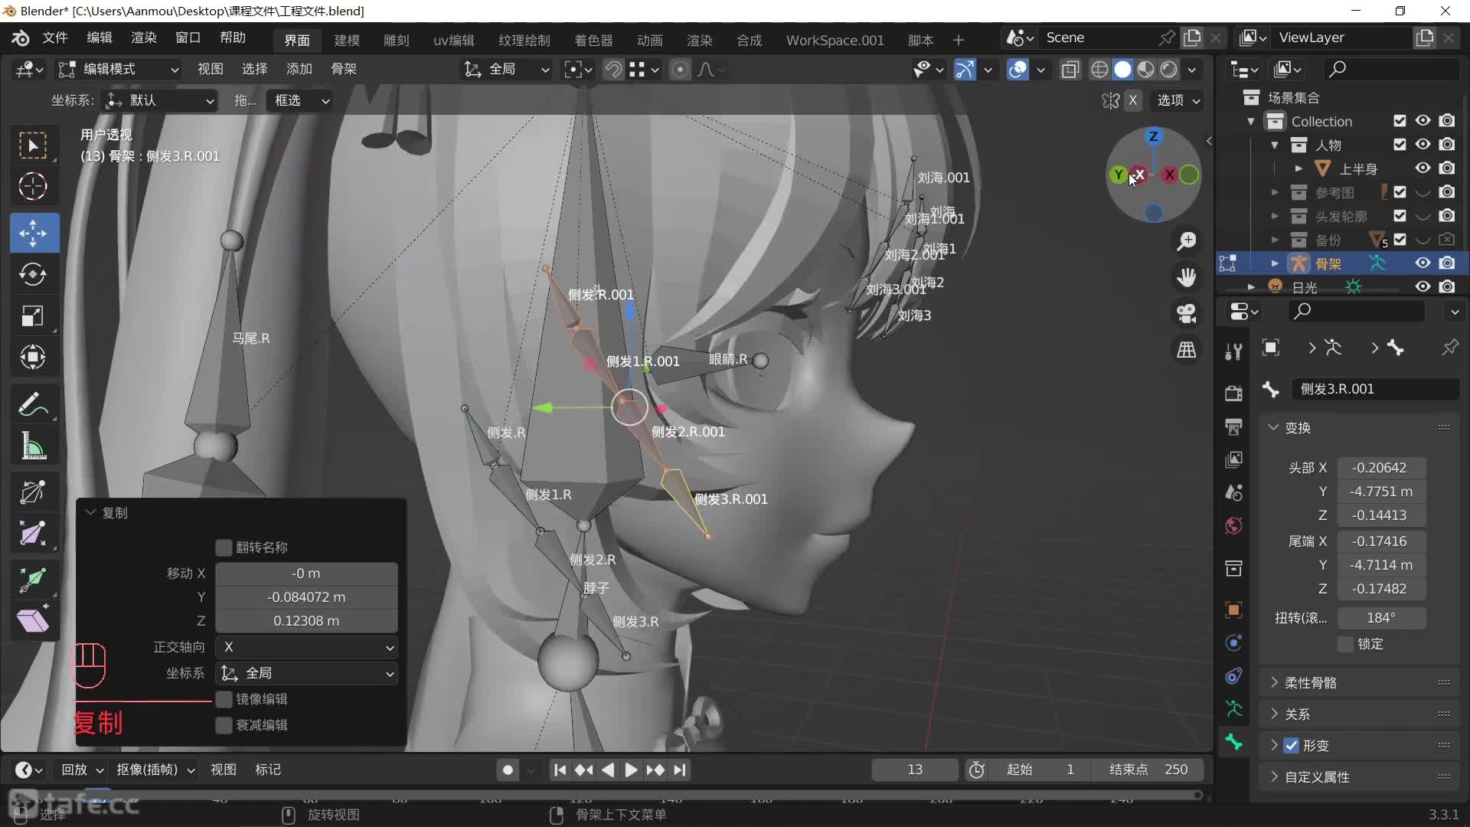Open the 编辑 menu

[x=100, y=38]
